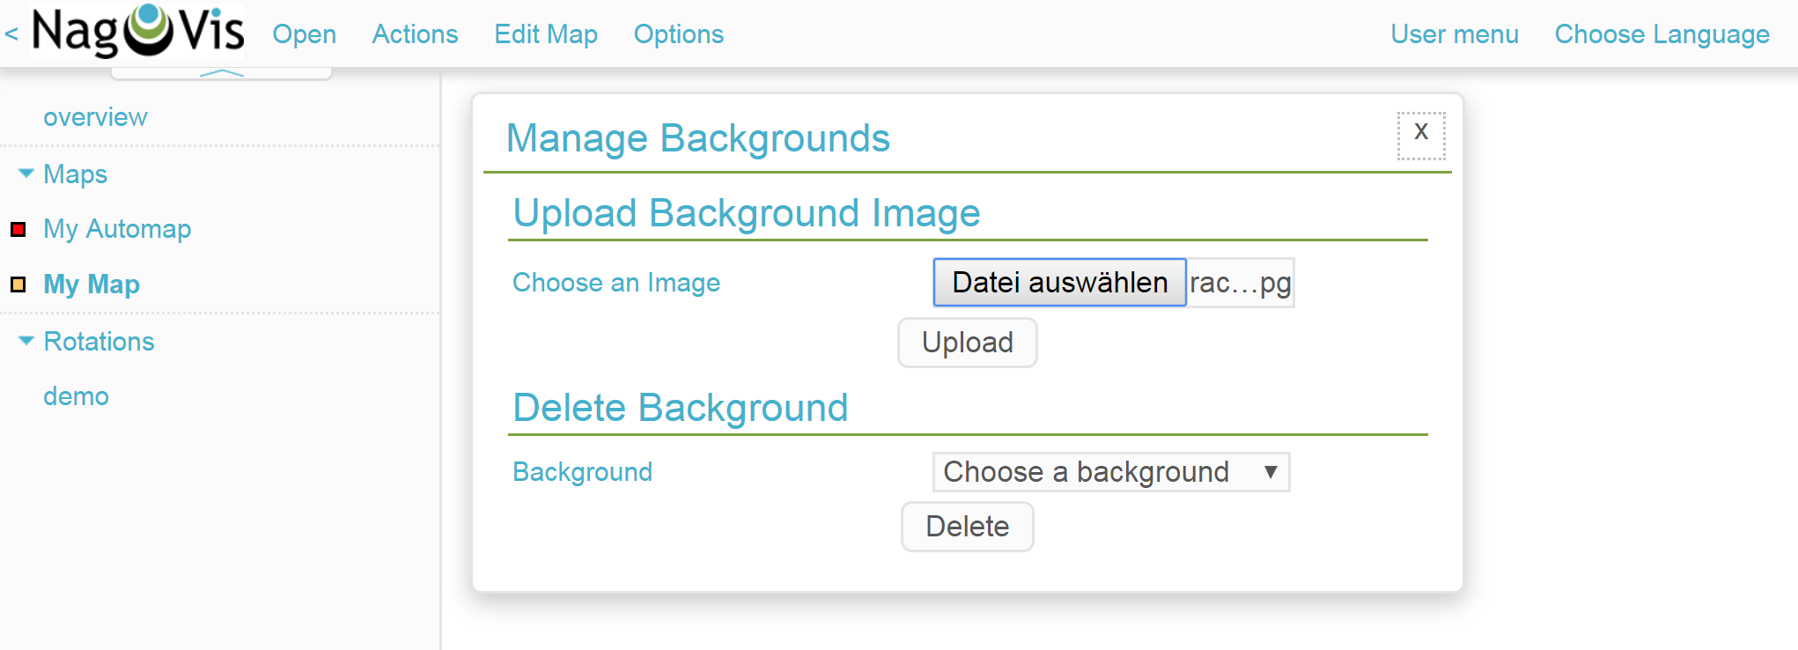The width and height of the screenshot is (1798, 650).
Task: Click the yellow status icon for My Map
Action: coord(18,284)
